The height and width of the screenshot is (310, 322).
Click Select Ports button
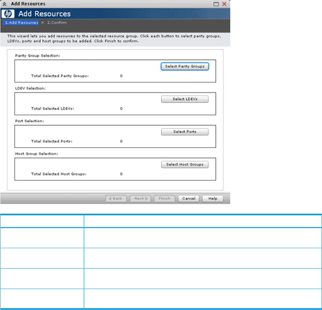(185, 131)
